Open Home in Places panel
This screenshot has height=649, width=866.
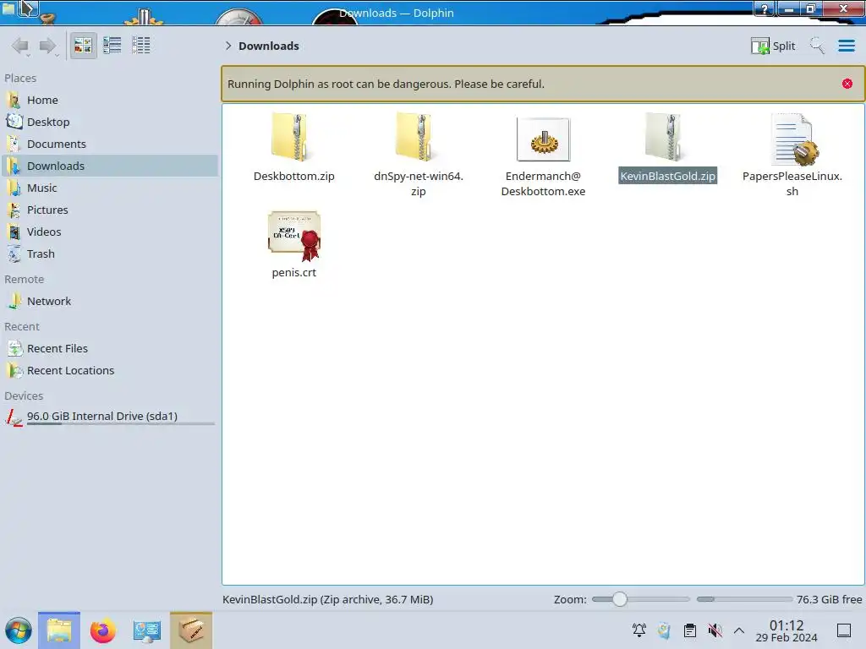pos(110,100)
